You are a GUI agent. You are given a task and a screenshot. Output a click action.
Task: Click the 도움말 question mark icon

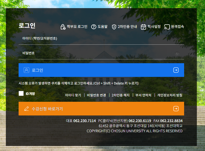[x=93, y=27]
